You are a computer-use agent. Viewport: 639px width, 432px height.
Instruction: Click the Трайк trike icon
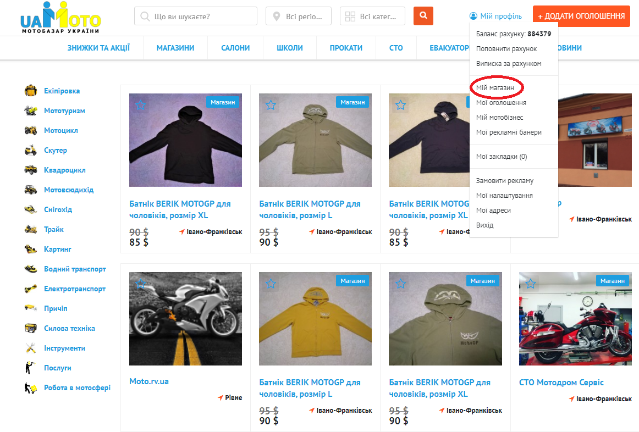click(31, 229)
